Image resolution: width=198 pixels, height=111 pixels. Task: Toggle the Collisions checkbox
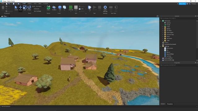[x=33, y=9]
